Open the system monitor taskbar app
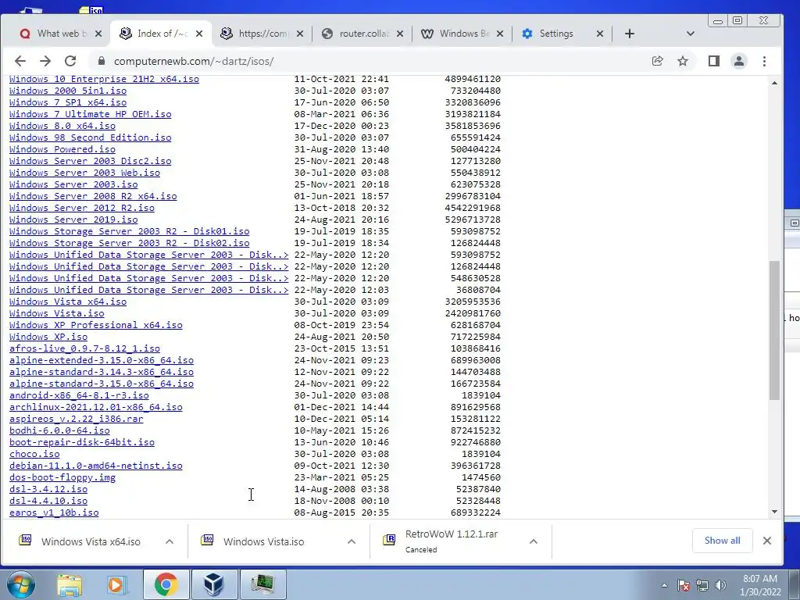The image size is (800, 600). pos(262,584)
